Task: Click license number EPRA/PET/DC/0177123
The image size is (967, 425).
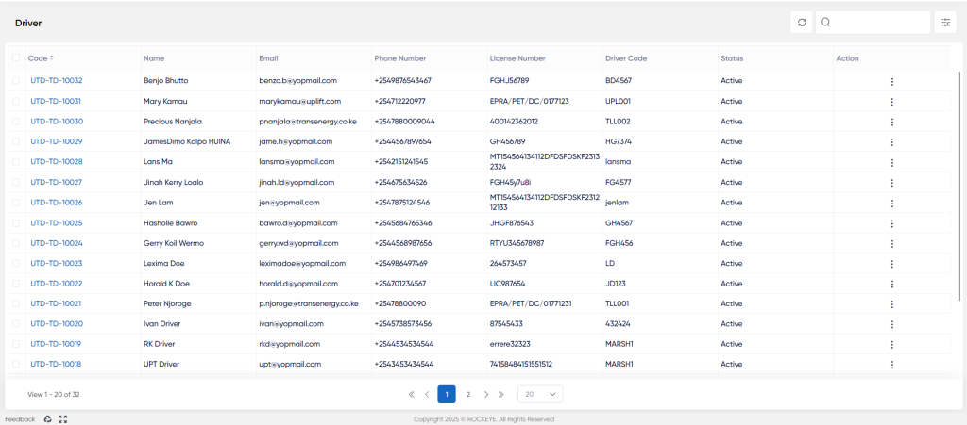Action: (x=529, y=101)
